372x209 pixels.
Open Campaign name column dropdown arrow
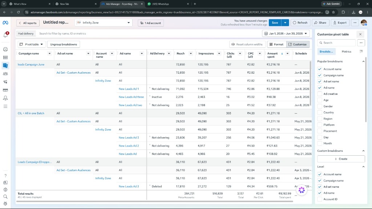pos(49,54)
